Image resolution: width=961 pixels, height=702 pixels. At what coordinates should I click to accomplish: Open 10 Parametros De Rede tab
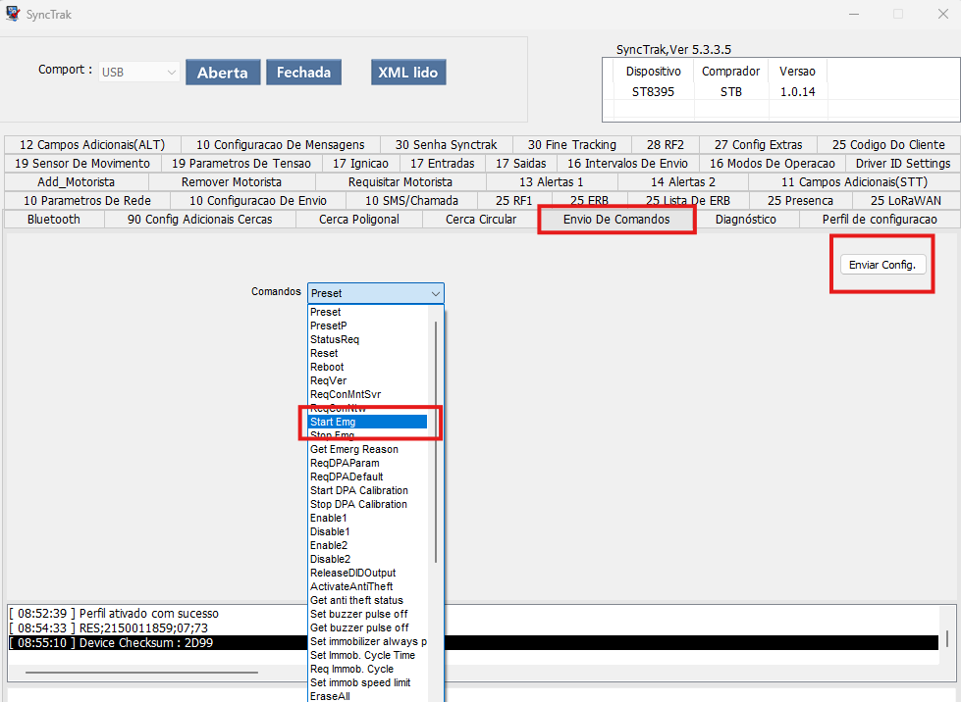coord(87,201)
